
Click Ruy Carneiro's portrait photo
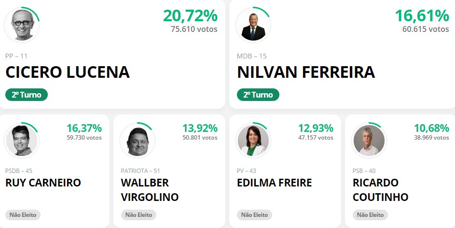[x=22, y=141]
